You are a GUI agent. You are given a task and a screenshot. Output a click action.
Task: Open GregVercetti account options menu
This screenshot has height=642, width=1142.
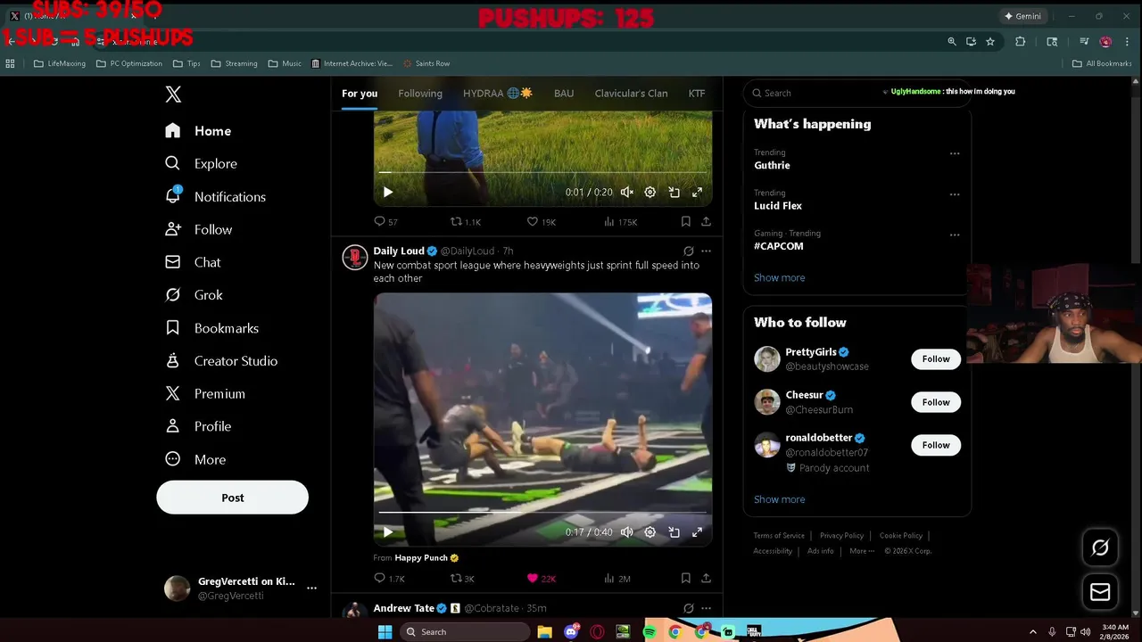coord(311,588)
